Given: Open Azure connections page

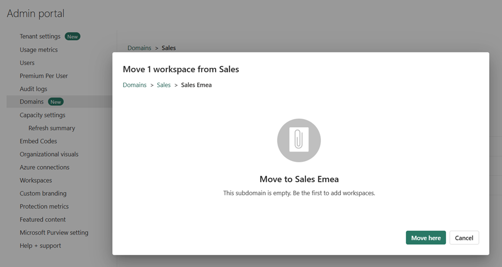Looking at the screenshot, I should [x=44, y=167].
